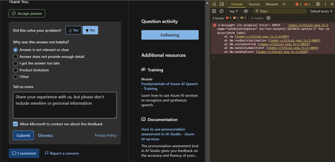This screenshot has height=162, width=335.
Task: Open the DevTools three-dot customize menu
Action: click(x=325, y=4)
